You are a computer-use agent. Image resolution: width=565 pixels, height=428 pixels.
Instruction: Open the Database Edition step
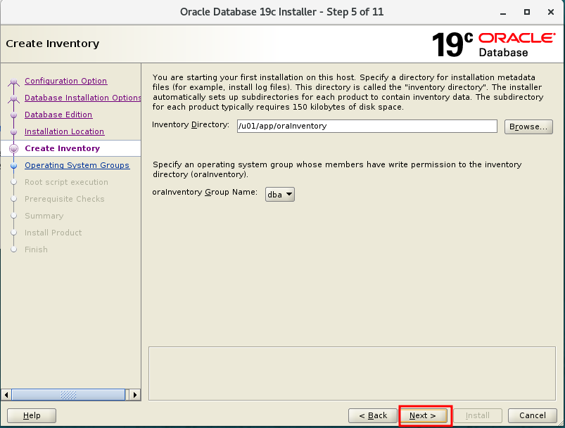[x=58, y=115]
